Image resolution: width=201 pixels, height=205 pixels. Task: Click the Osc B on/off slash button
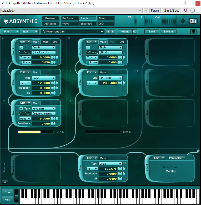(88, 47)
